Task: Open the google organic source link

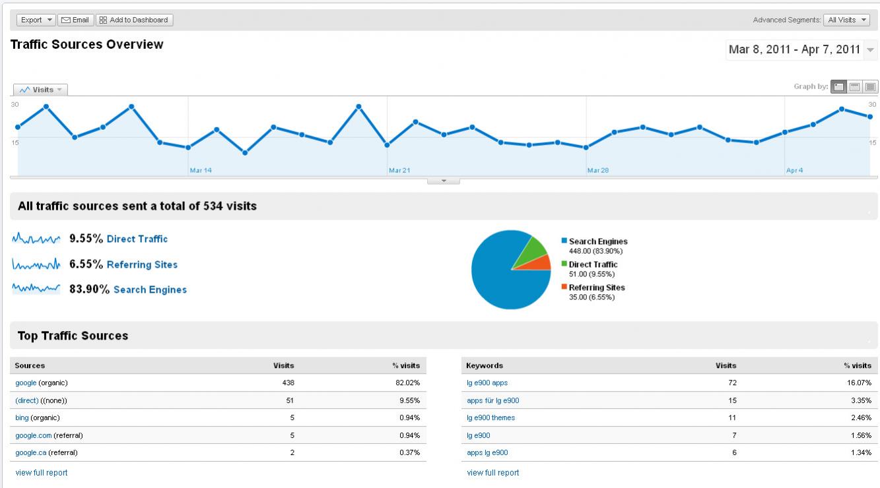Action: click(x=26, y=383)
